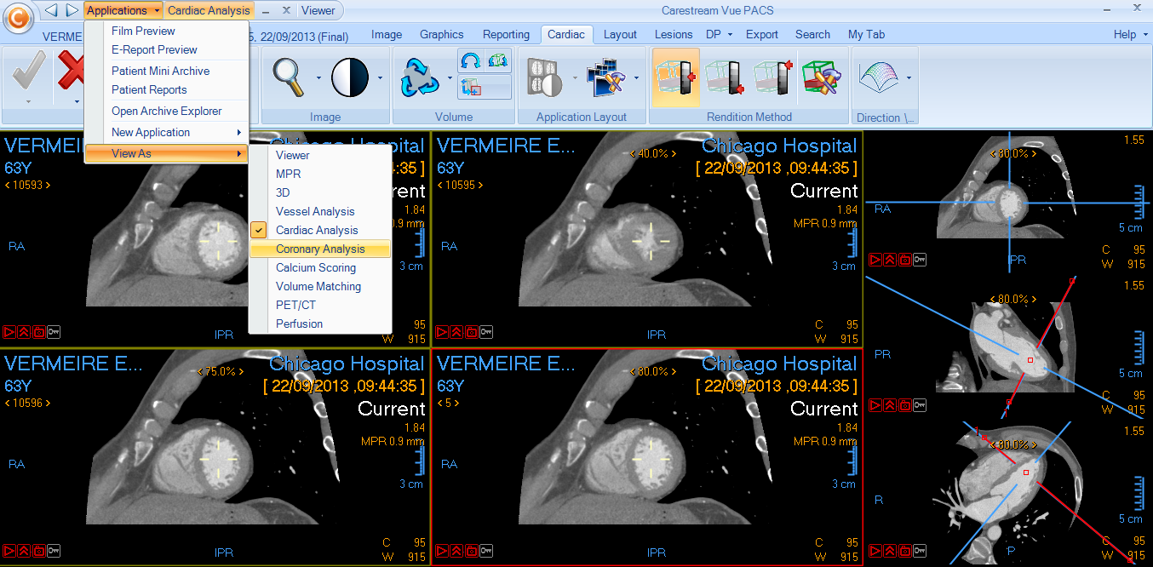The width and height of the screenshot is (1153, 567).
Task: Open the Reporting ribbon tab
Action: (506, 34)
